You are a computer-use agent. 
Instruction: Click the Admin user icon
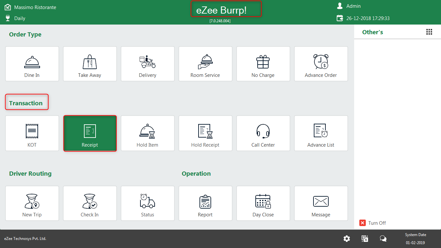click(x=340, y=6)
